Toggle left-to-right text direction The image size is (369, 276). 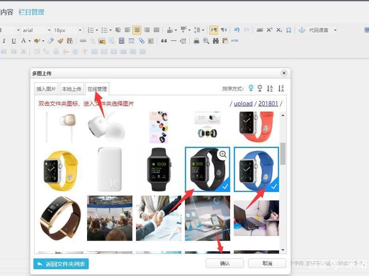coord(214,30)
